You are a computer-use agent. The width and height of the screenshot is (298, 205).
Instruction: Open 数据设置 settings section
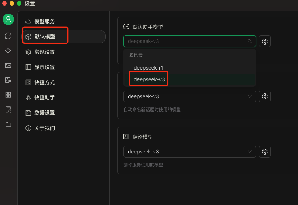tap(64, 113)
